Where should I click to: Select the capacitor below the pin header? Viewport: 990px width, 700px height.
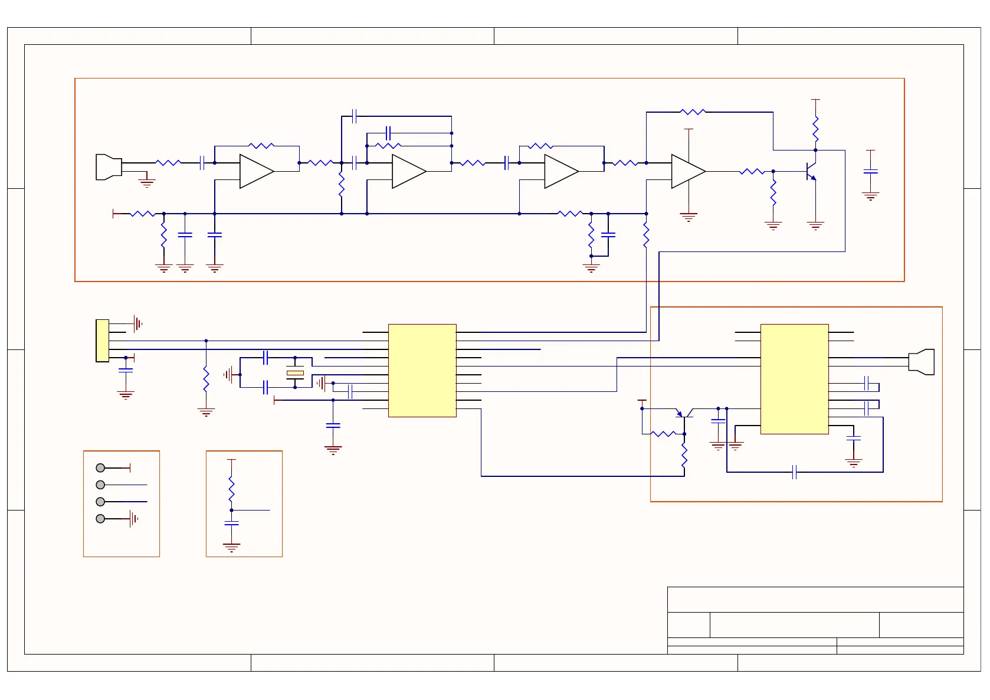pyautogui.click(x=126, y=370)
